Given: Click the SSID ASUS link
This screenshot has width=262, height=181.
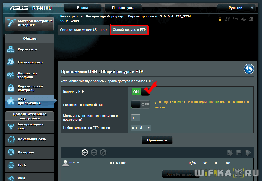Looking at the screenshot, I should pyautogui.click(x=75, y=21).
